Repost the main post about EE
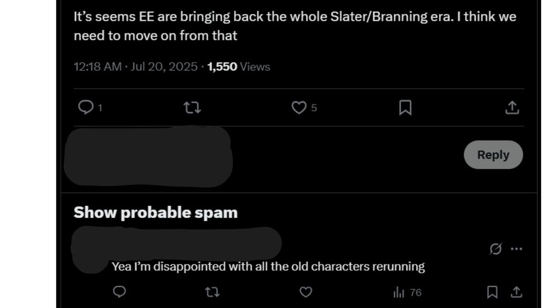Screen dimensions: 549x308 point(192,107)
